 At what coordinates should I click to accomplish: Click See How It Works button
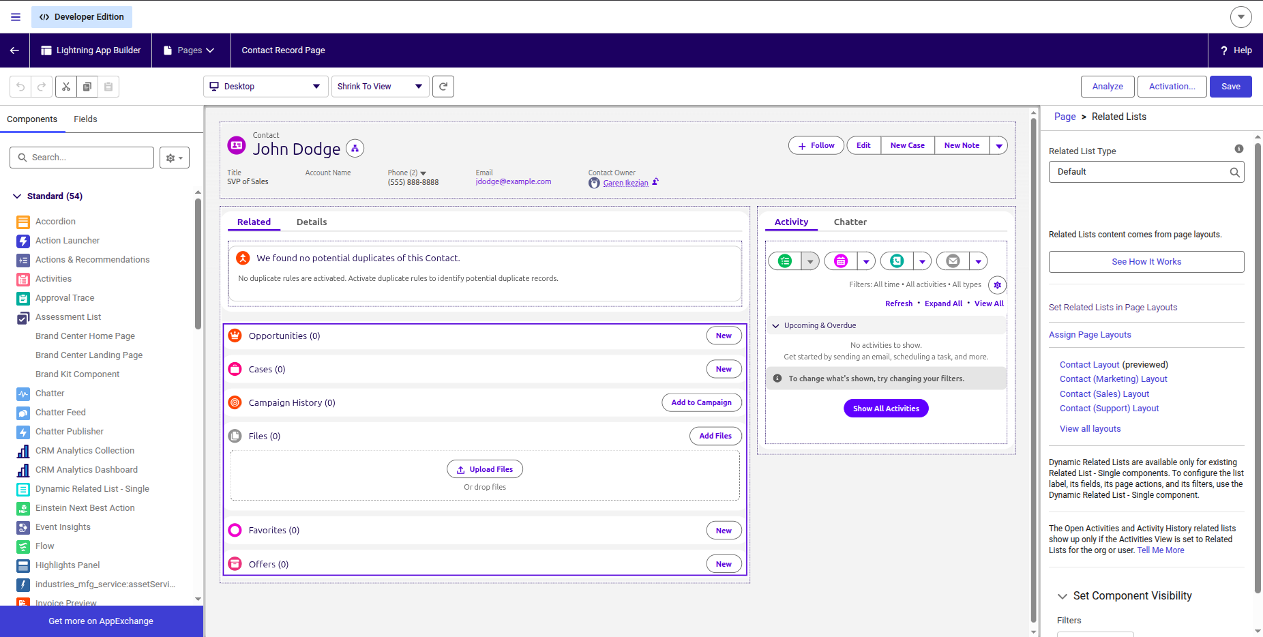[x=1146, y=262]
